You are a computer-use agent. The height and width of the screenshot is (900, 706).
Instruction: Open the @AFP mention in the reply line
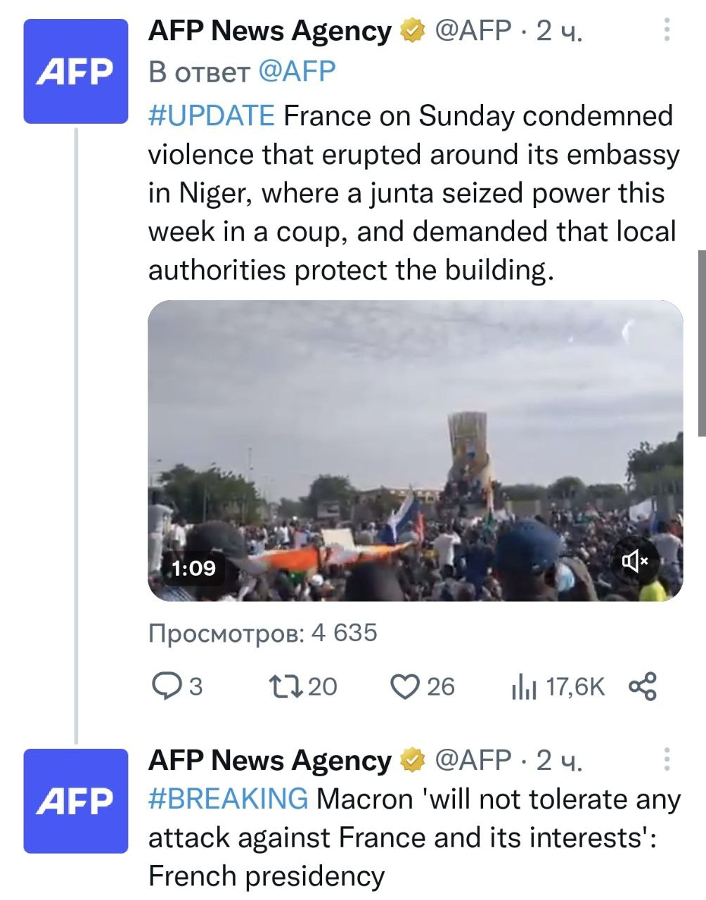pyautogui.click(x=297, y=71)
